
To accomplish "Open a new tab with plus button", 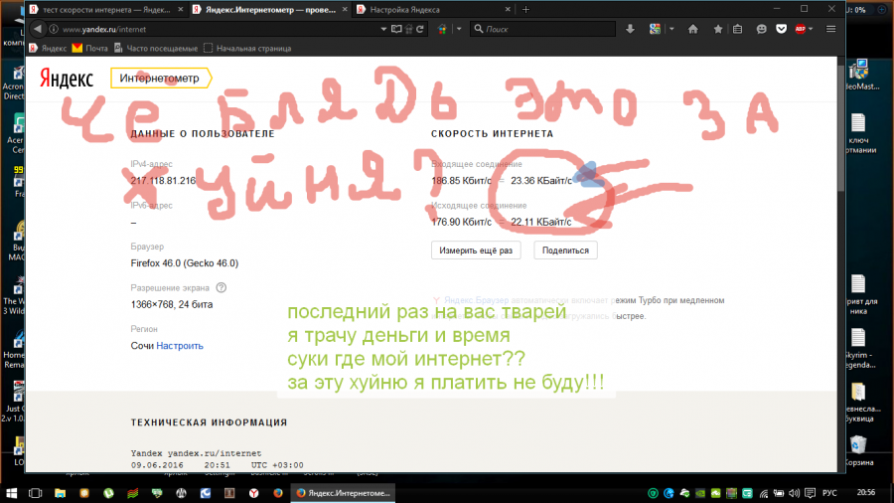I will (x=525, y=10).
